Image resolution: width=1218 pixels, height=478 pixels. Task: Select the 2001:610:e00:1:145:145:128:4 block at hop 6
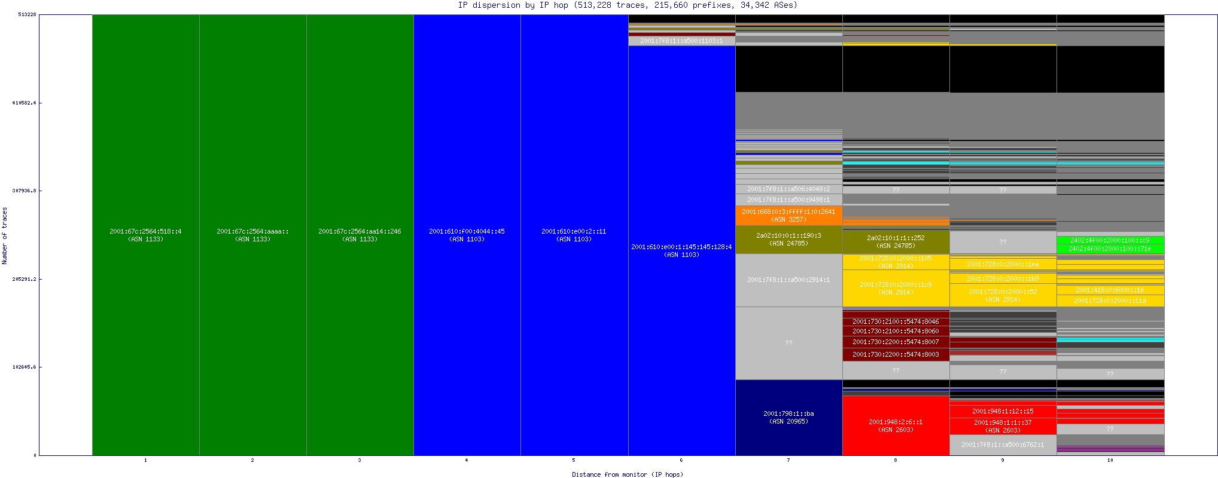[681, 250]
